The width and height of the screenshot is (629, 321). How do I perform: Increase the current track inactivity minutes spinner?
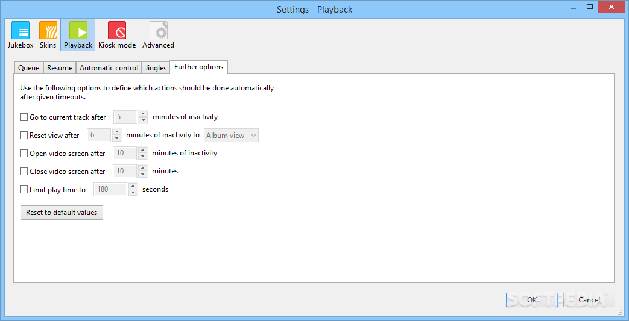[143, 114]
